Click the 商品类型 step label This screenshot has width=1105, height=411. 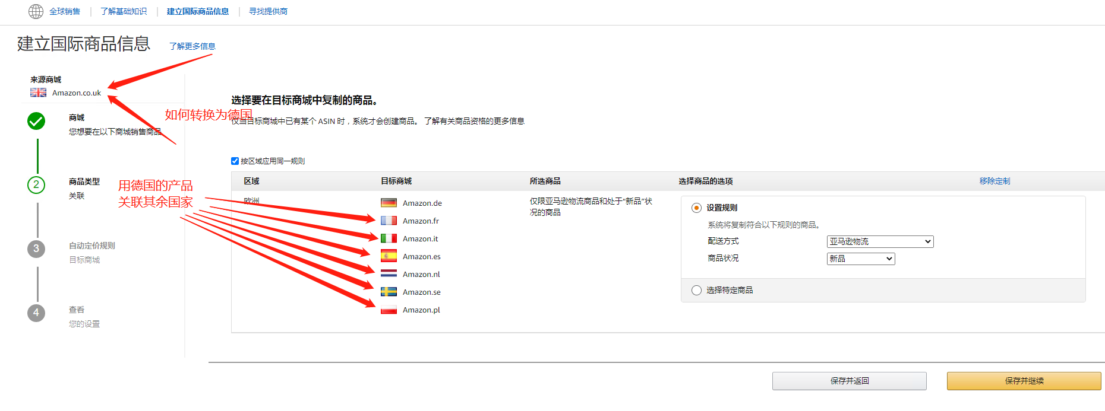(84, 181)
